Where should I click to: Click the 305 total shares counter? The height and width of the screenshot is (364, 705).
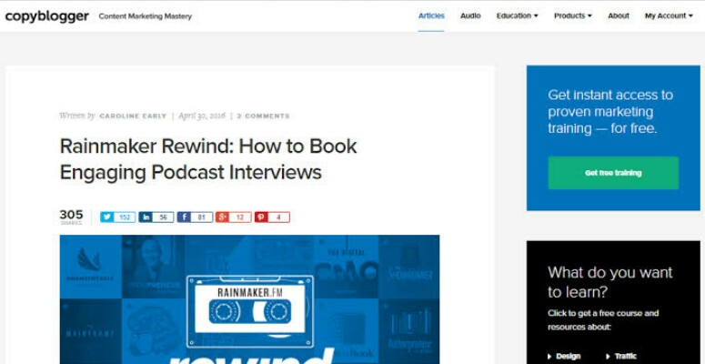(x=72, y=217)
